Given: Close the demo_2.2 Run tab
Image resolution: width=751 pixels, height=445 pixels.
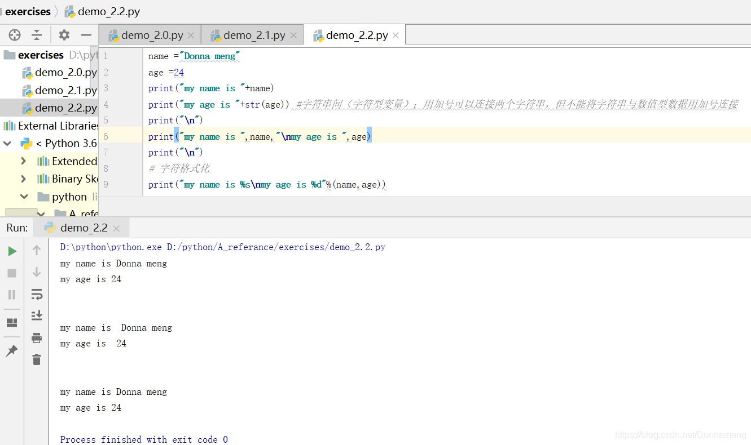Looking at the screenshot, I should tap(116, 228).
